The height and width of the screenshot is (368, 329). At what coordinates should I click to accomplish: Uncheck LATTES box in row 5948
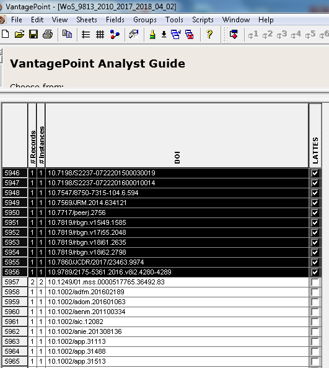coord(315,193)
